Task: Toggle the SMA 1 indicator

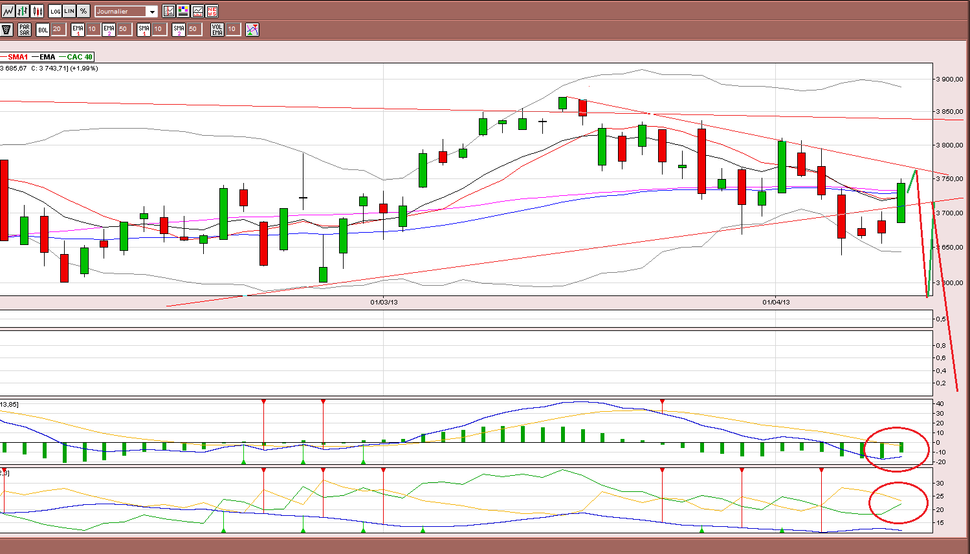Action: tap(144, 29)
